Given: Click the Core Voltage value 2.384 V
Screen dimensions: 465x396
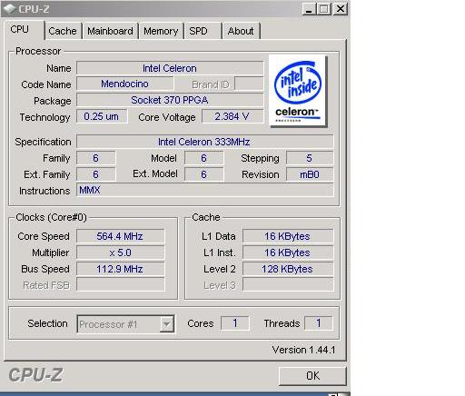Looking at the screenshot, I should tap(232, 116).
